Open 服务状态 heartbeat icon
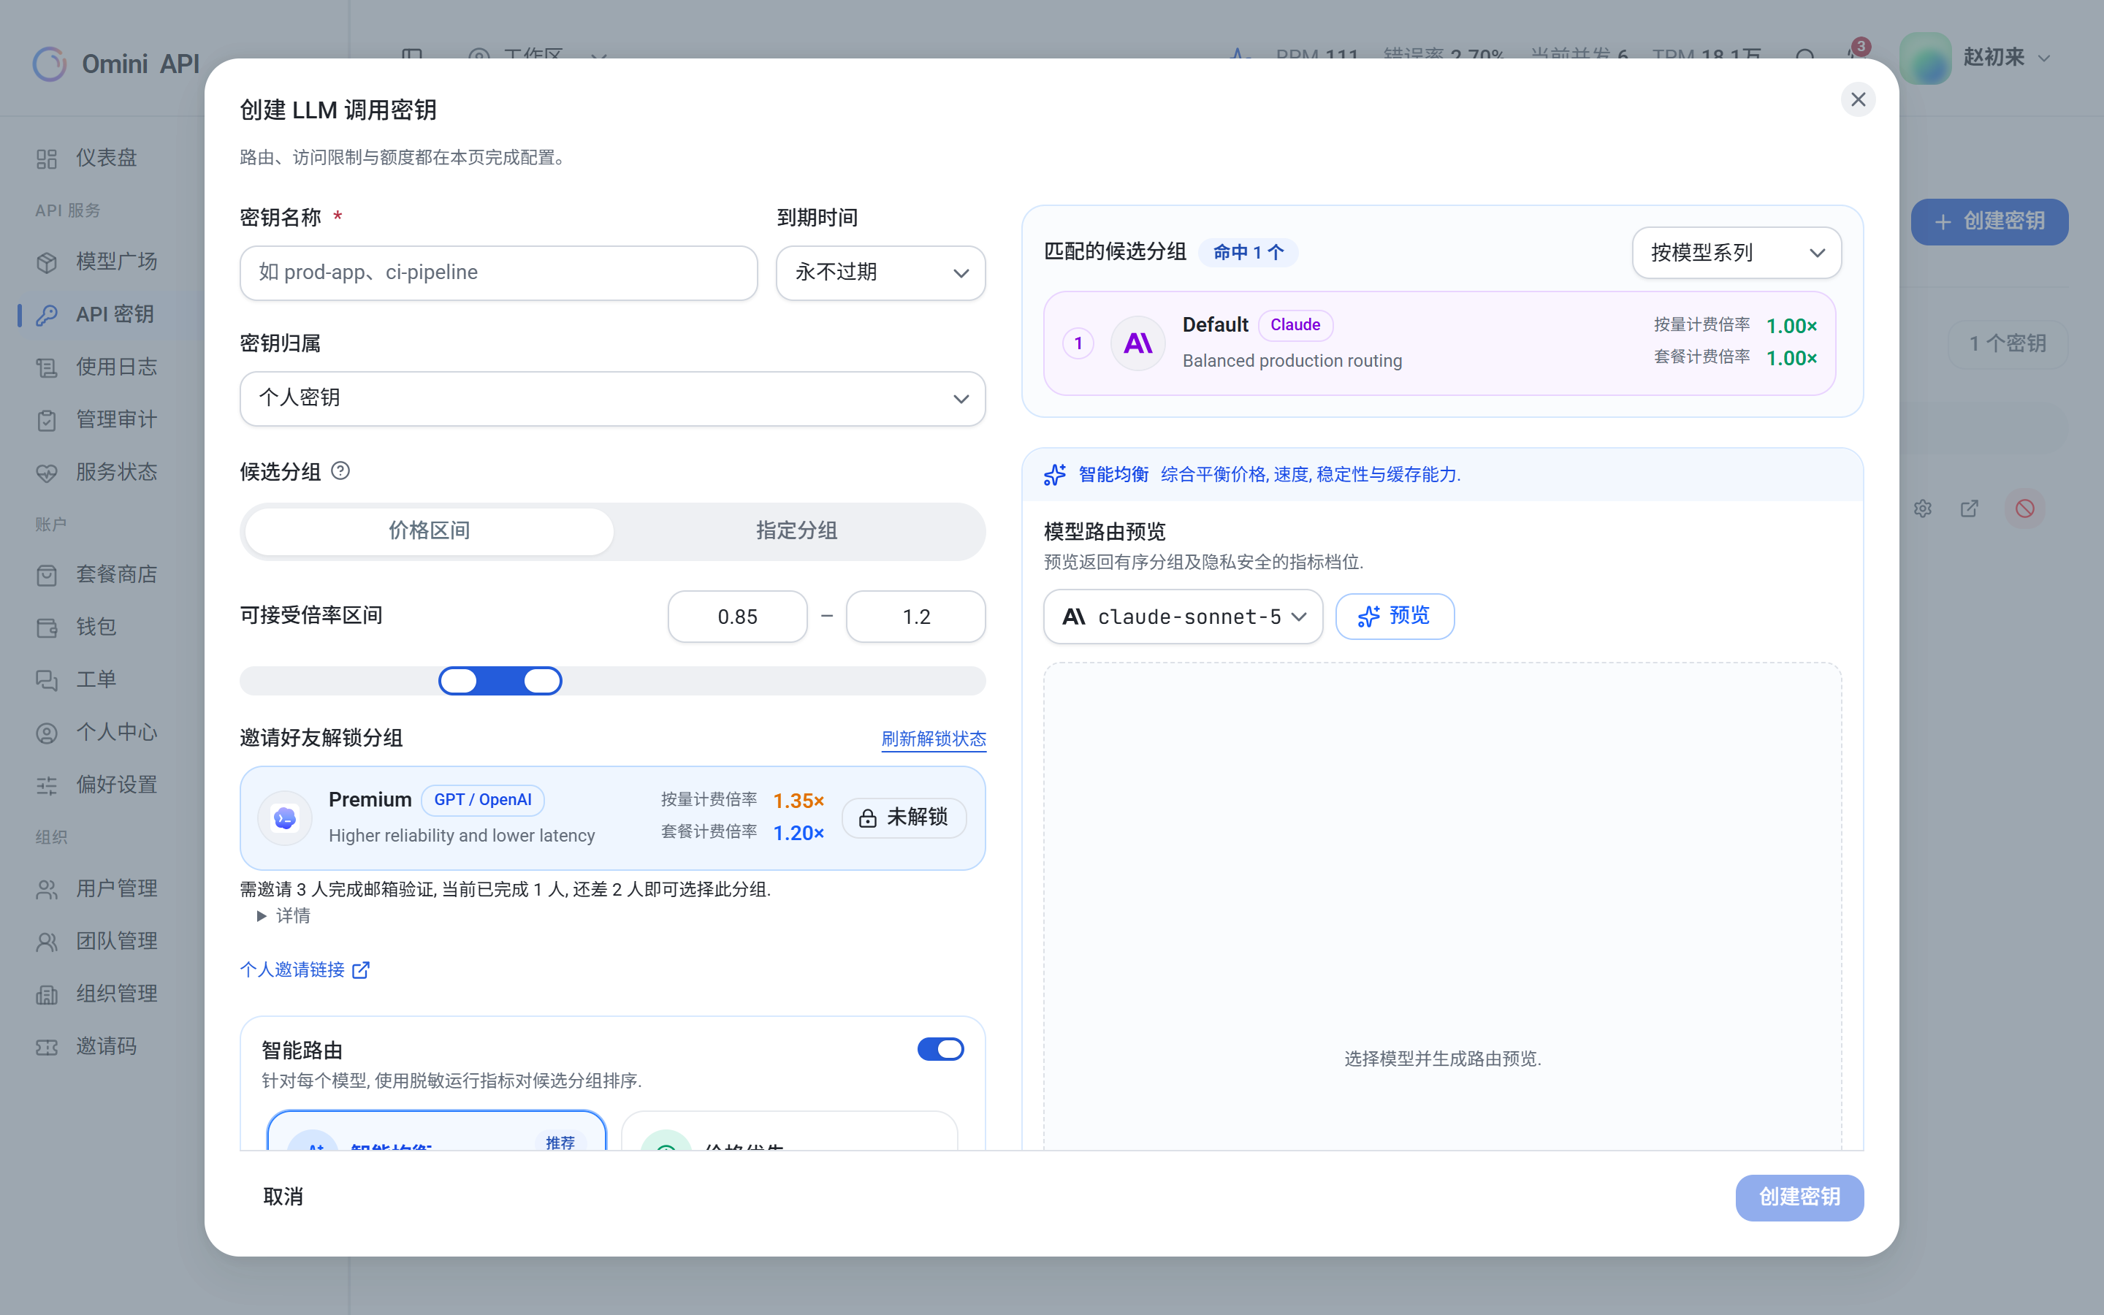 point(47,473)
